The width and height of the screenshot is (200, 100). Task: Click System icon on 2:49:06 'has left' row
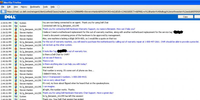16,96
